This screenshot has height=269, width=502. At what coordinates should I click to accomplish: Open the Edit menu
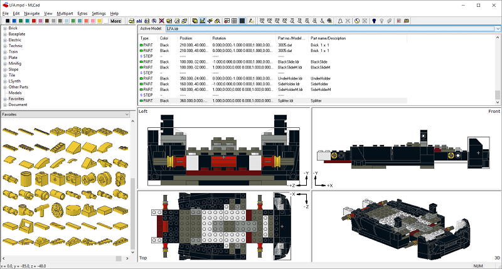coord(16,13)
